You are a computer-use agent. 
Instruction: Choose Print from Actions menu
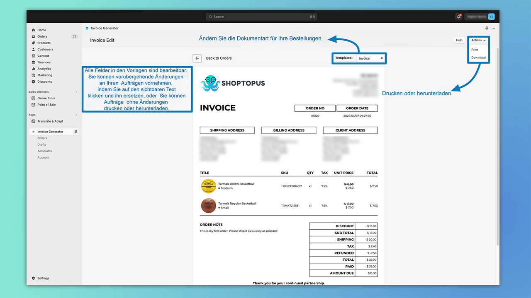click(475, 50)
